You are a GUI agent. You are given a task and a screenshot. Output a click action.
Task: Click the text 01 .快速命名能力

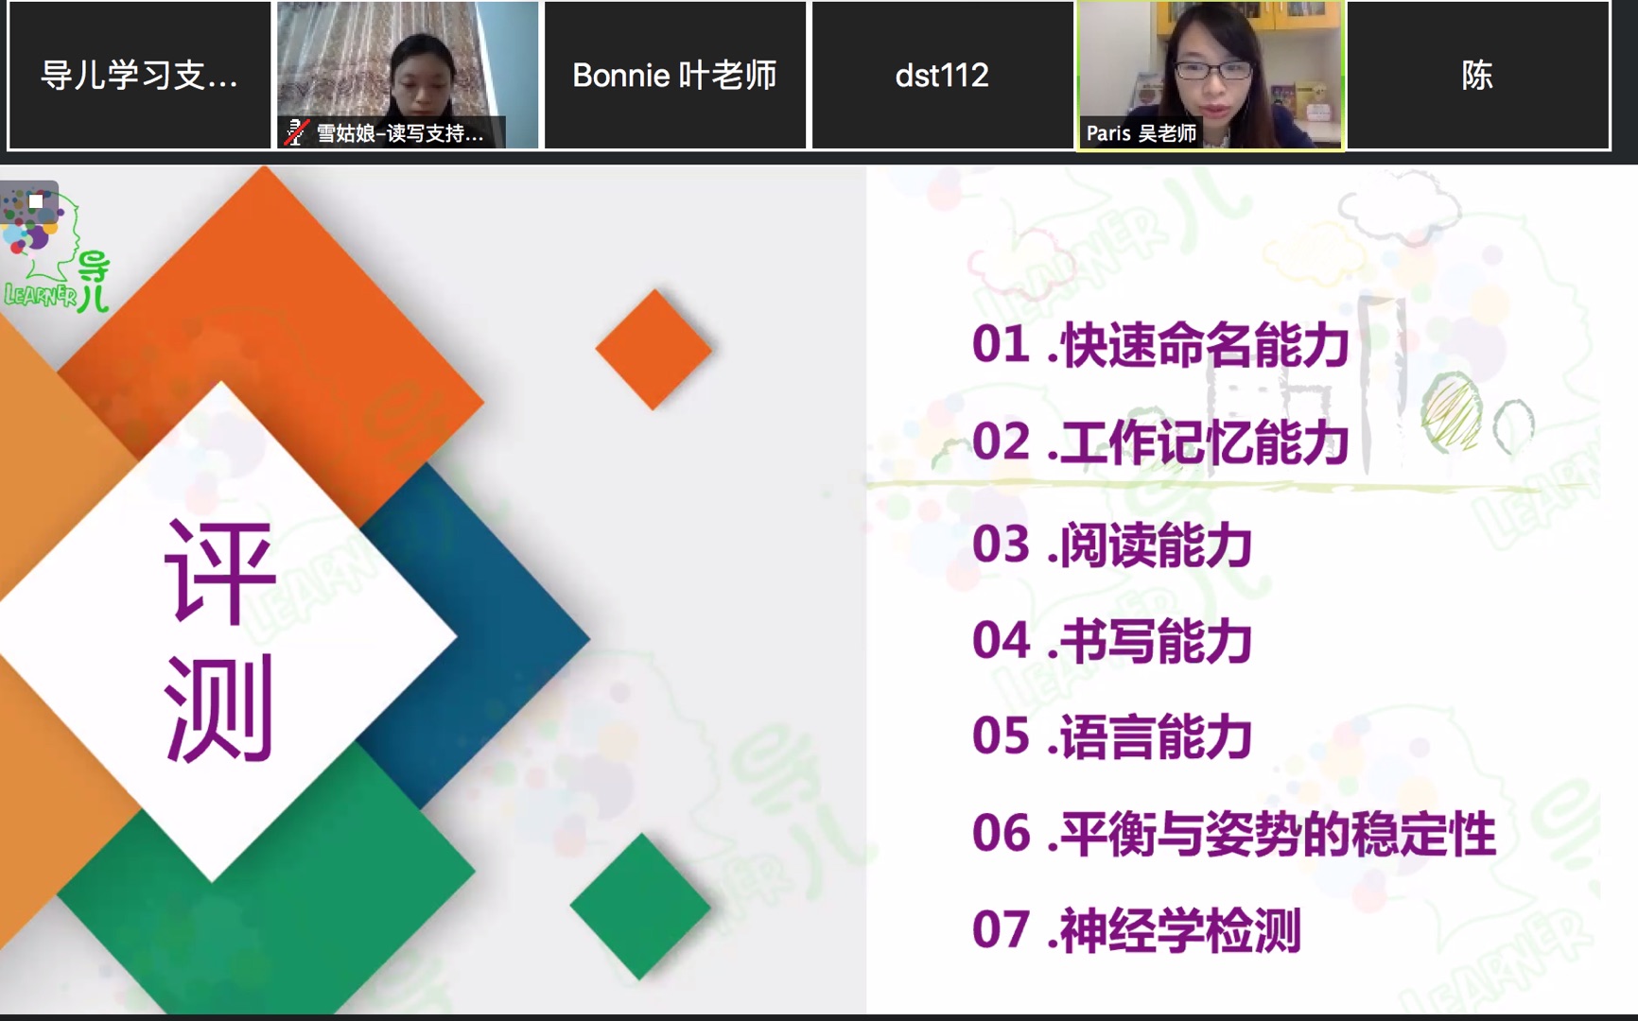click(1160, 344)
